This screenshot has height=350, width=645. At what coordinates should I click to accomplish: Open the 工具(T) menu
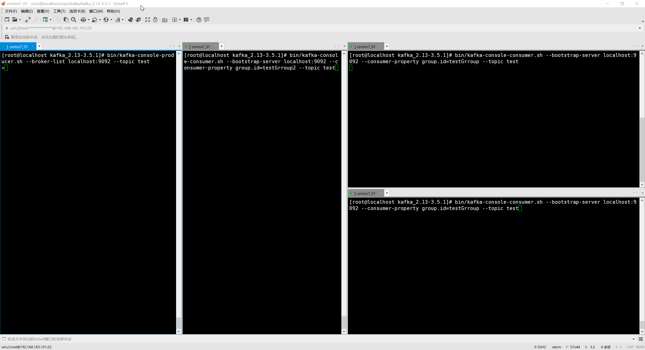point(59,11)
